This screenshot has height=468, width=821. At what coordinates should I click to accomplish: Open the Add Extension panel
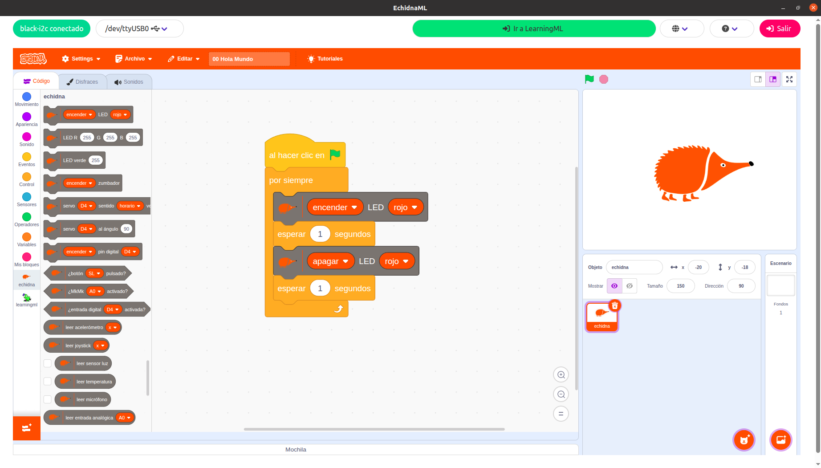tap(26, 428)
